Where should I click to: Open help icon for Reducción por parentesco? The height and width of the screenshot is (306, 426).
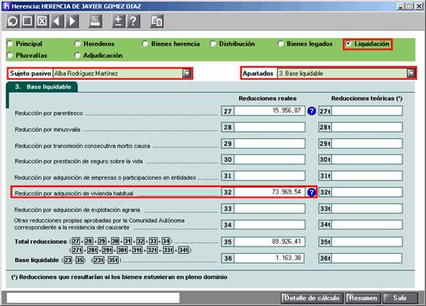click(x=312, y=111)
